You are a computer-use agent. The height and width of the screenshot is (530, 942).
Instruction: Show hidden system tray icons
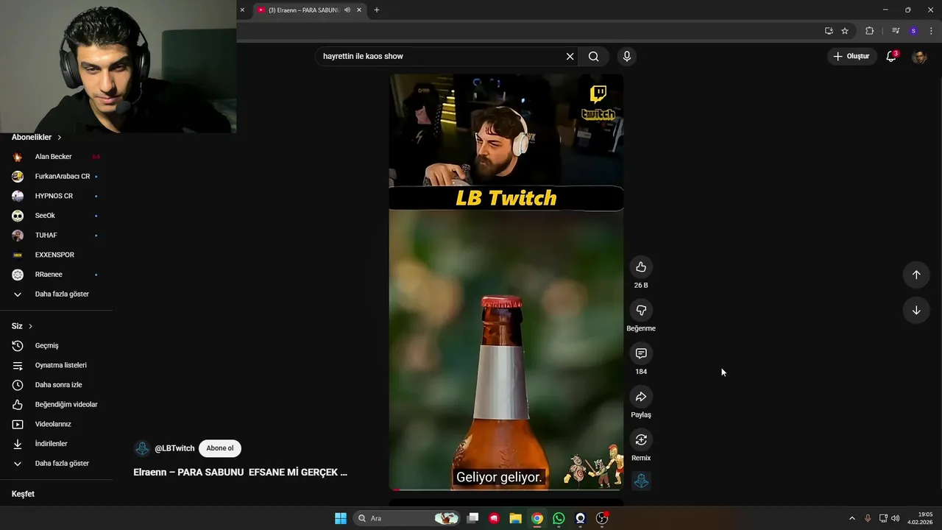point(852,518)
